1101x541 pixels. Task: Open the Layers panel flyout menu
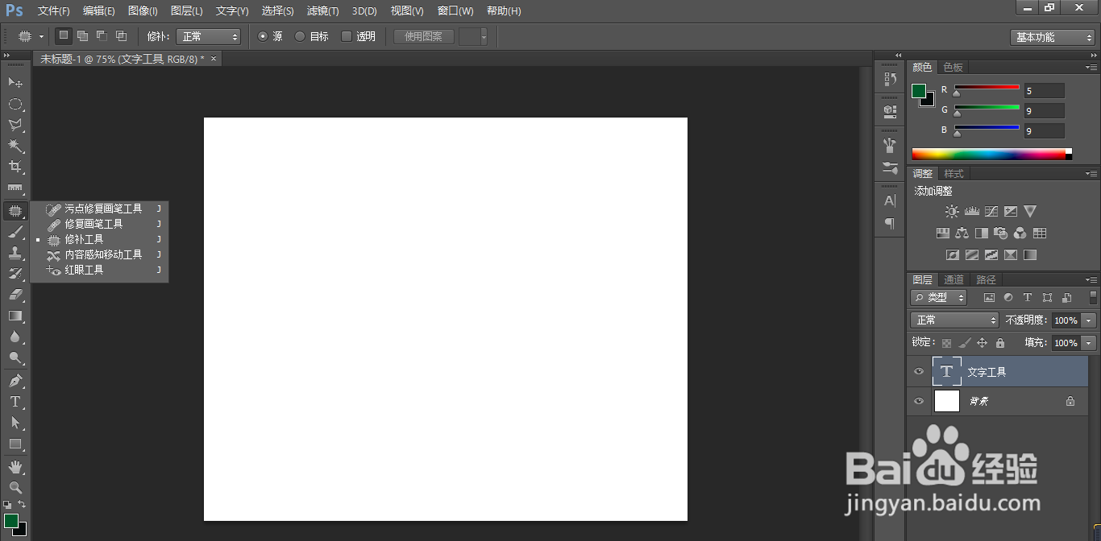[1091, 280]
